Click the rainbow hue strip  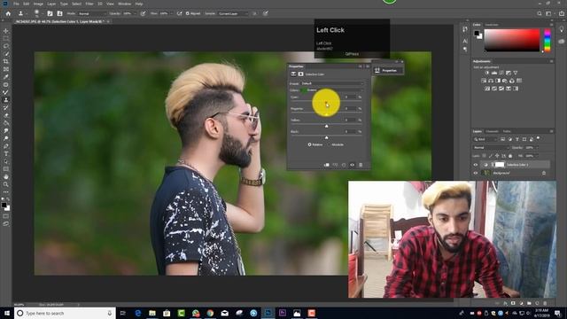pyautogui.click(x=548, y=41)
